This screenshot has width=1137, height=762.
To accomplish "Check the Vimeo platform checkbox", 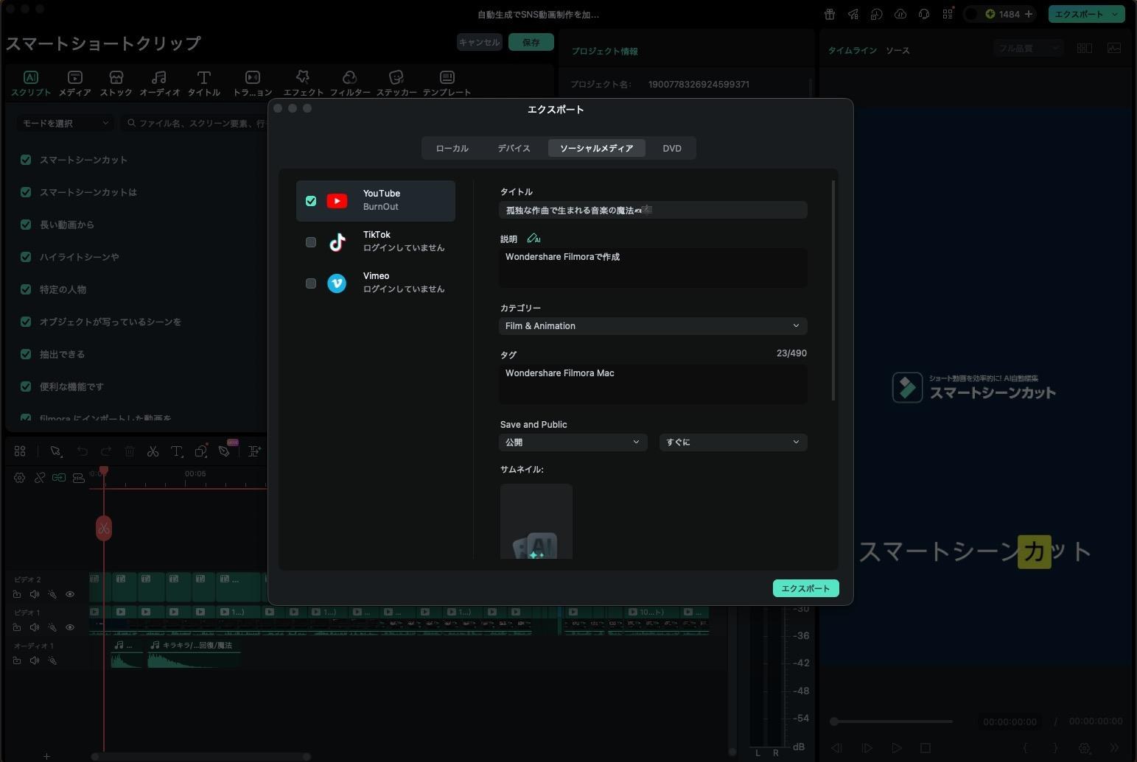I will coord(311,283).
